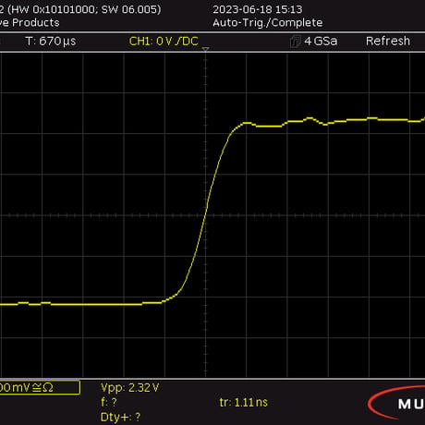Select the time position T: 670 µs readout
This screenshot has height=425, width=425.
51,42
